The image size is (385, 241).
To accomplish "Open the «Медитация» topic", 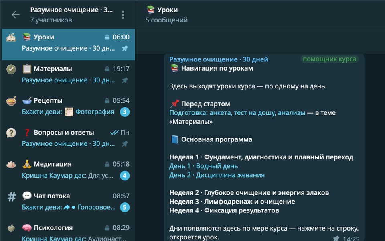I will [68, 172].
